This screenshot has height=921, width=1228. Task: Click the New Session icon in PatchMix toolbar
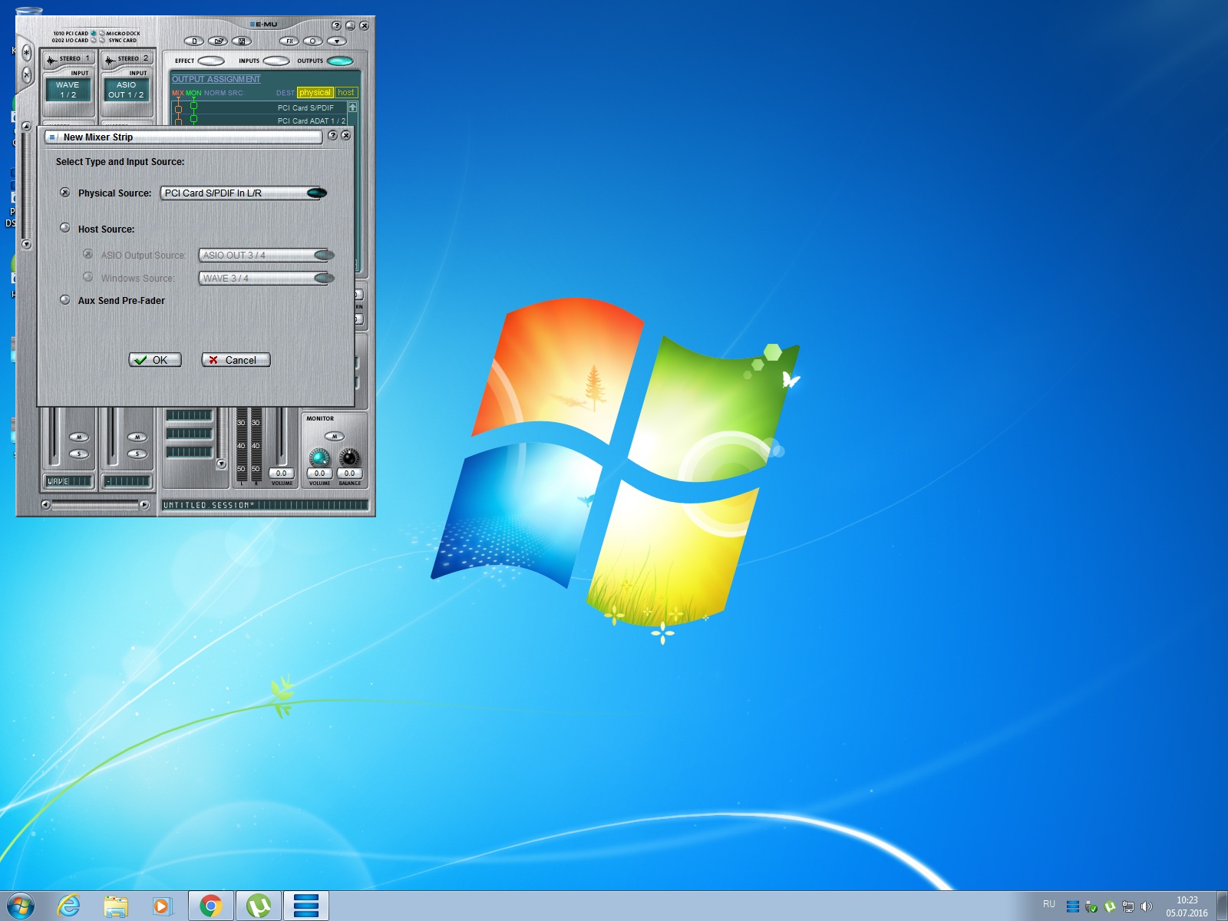point(194,41)
